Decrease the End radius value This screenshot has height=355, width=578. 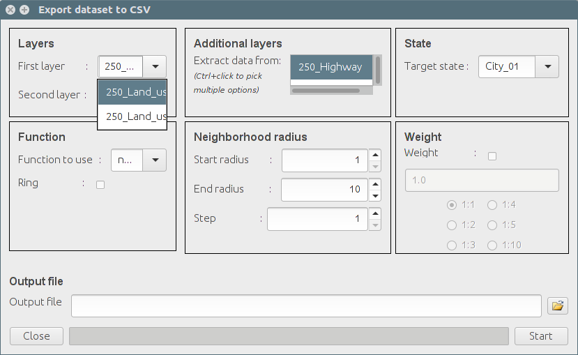point(375,196)
